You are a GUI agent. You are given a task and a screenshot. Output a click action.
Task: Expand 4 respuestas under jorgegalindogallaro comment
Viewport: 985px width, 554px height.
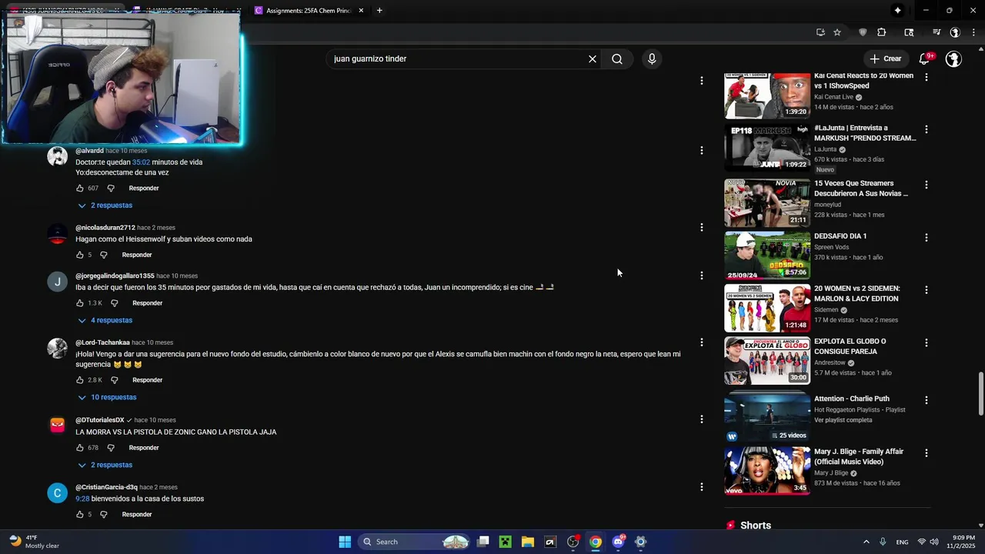coord(105,320)
